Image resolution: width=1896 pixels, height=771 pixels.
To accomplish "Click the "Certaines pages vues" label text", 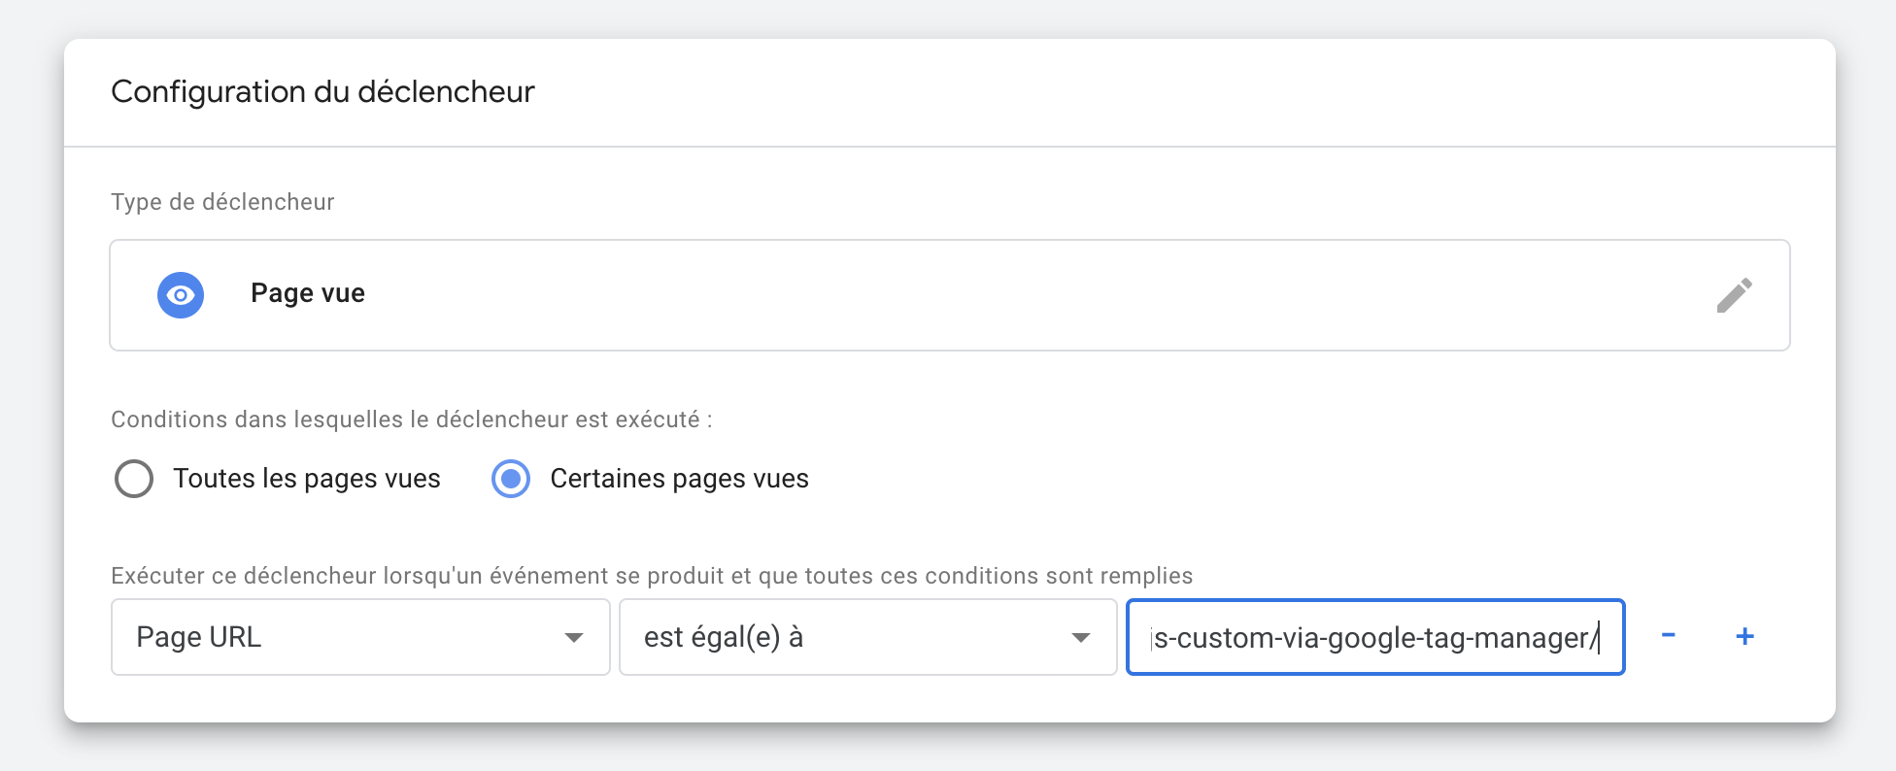I will click(679, 479).
